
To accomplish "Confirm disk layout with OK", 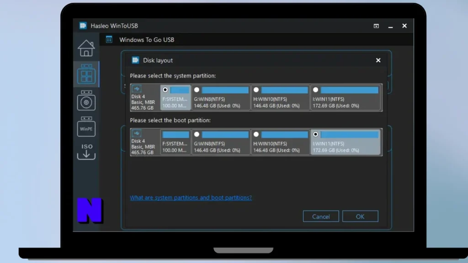I will tap(360, 216).
